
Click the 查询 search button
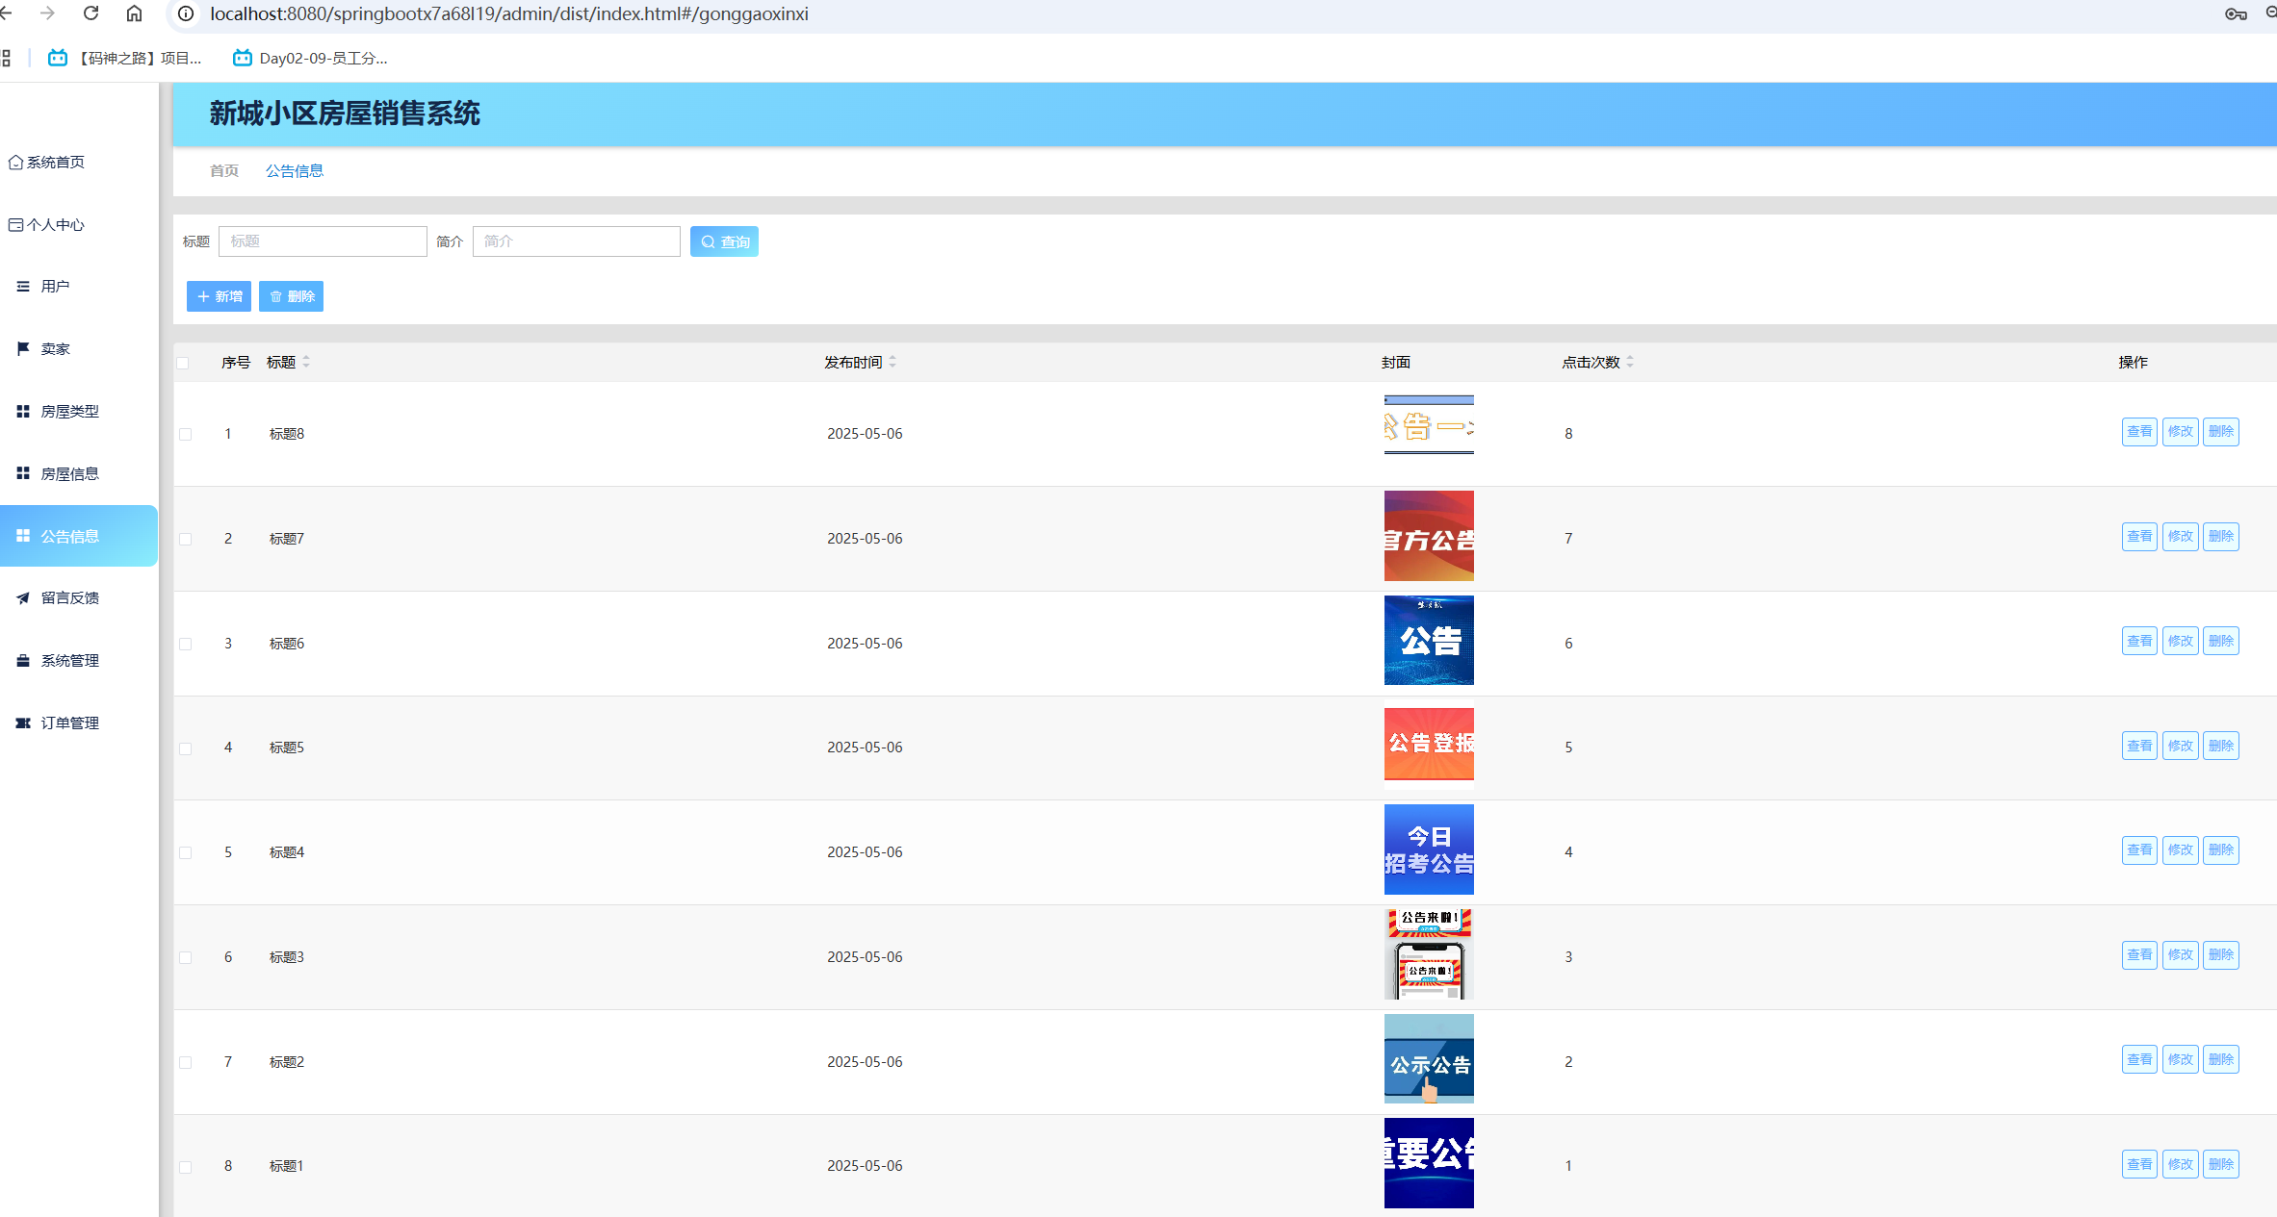point(724,241)
